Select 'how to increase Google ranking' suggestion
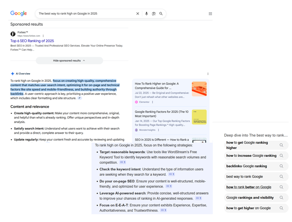The image size is (292, 222). point(251,156)
